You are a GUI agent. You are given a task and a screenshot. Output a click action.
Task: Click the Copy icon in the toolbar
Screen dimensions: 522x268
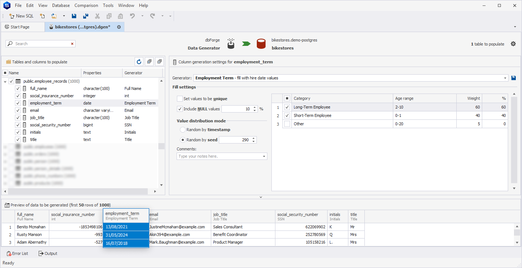(x=109, y=16)
